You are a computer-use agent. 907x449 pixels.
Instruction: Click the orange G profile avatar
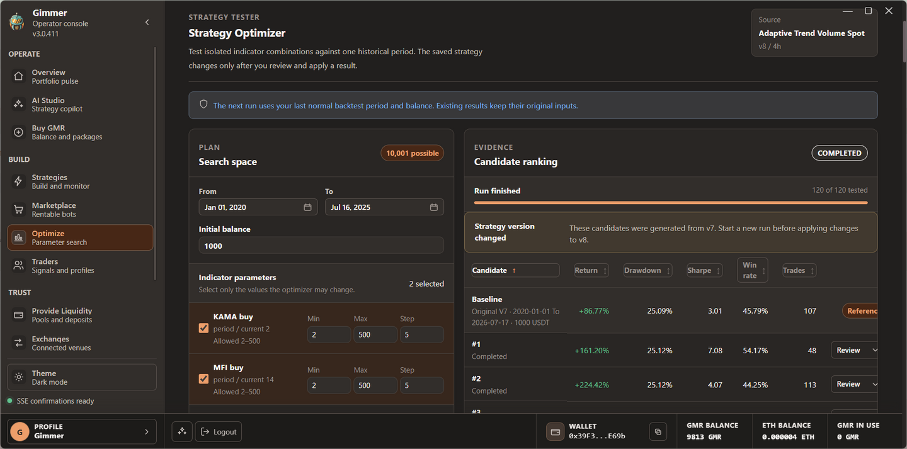tap(20, 431)
